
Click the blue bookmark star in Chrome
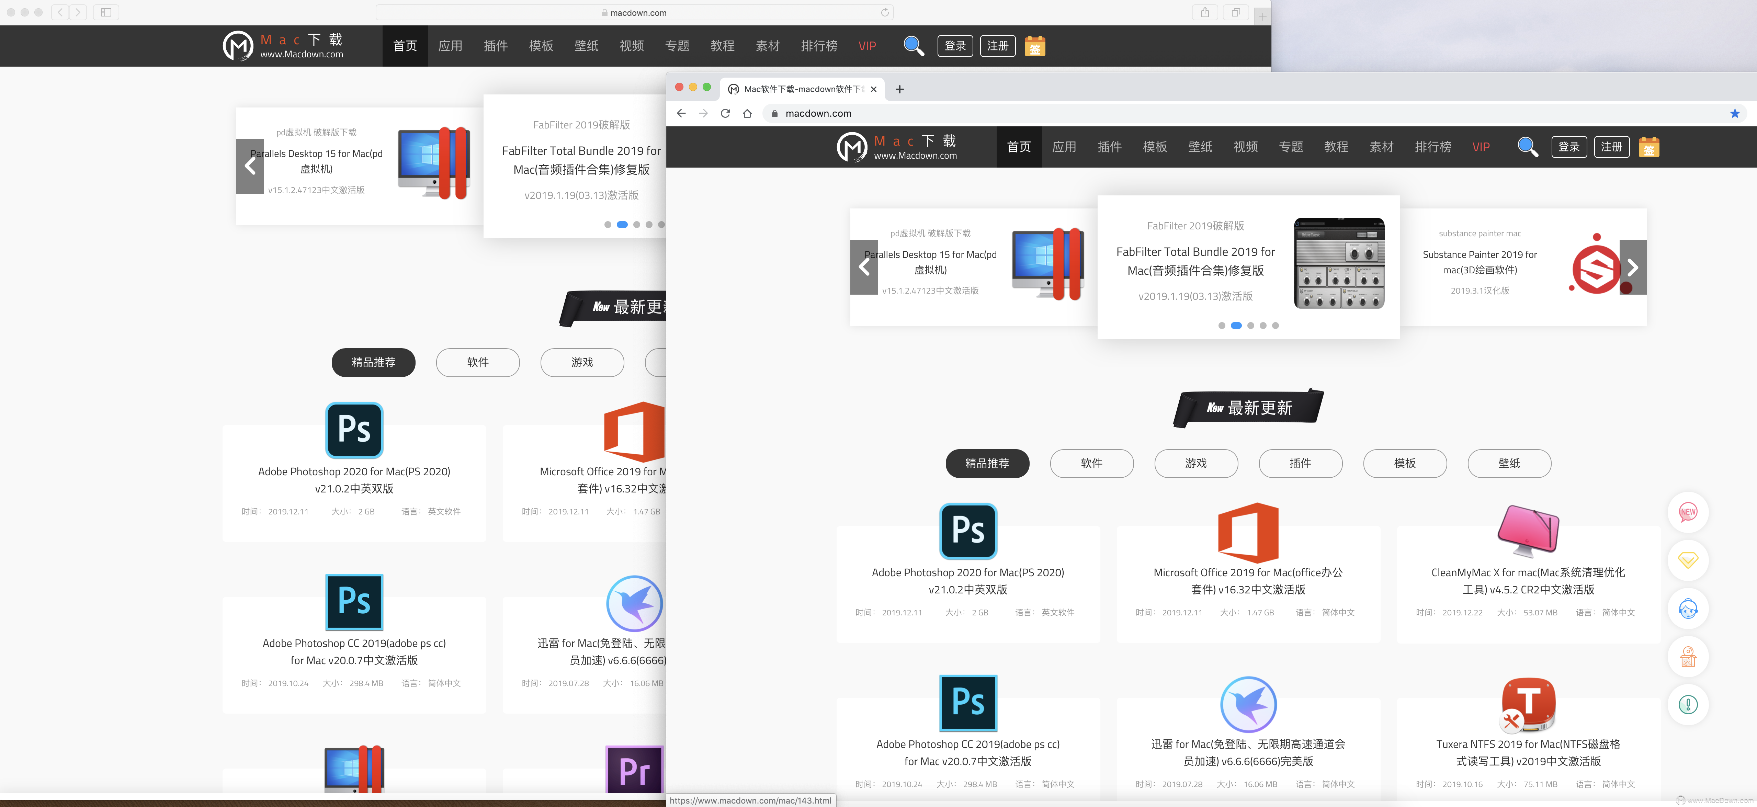[x=1734, y=113]
